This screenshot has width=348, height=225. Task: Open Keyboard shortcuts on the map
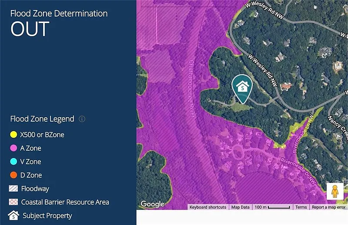[x=208, y=208]
